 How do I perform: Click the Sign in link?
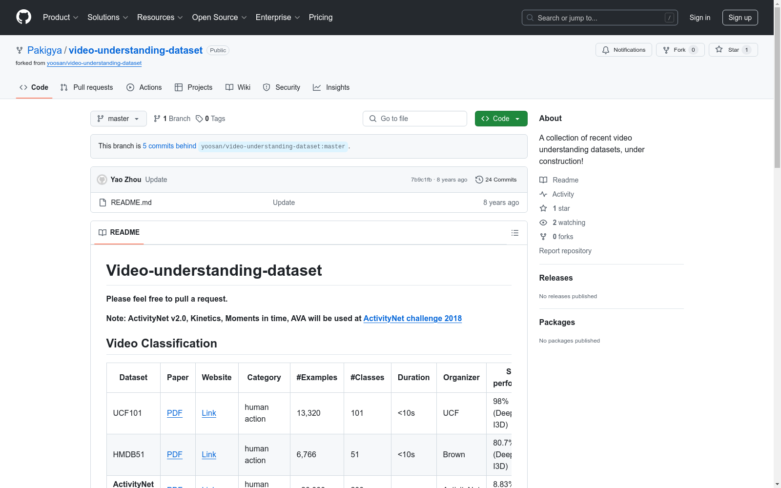pyautogui.click(x=699, y=18)
